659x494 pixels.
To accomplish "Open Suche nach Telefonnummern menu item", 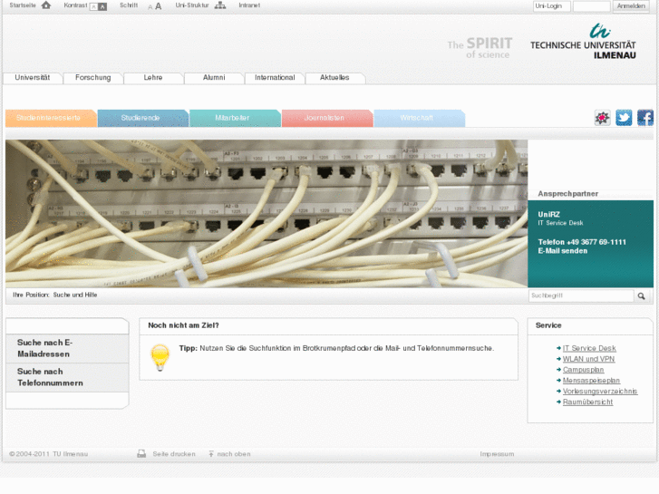I will click(x=51, y=377).
